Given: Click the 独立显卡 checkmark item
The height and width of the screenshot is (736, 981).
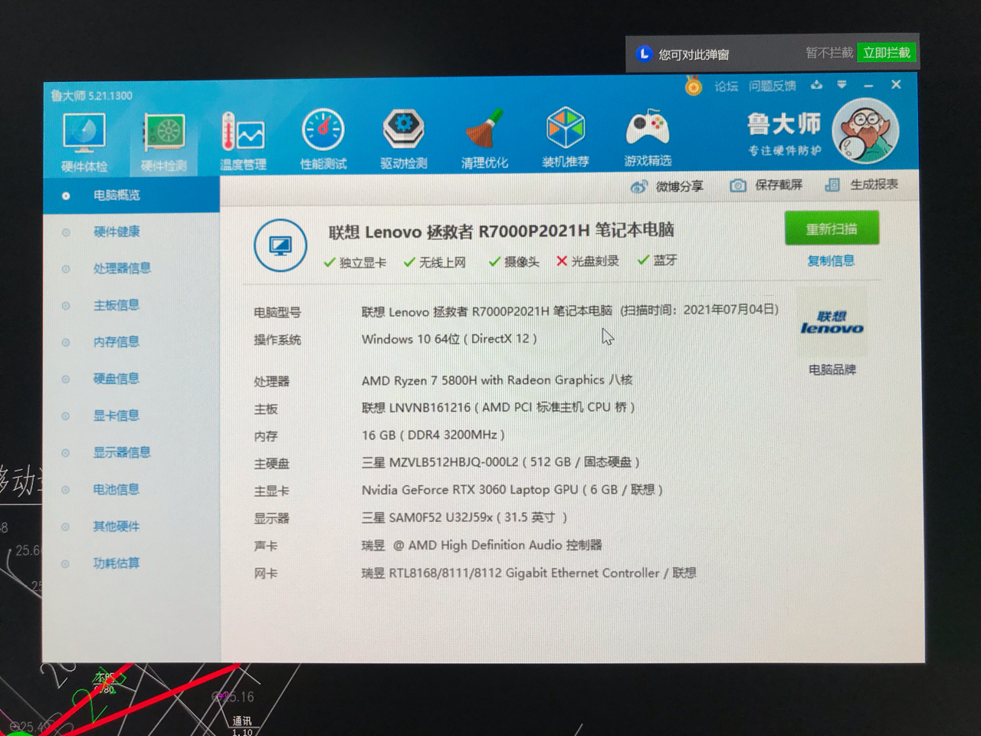Looking at the screenshot, I should tap(355, 262).
